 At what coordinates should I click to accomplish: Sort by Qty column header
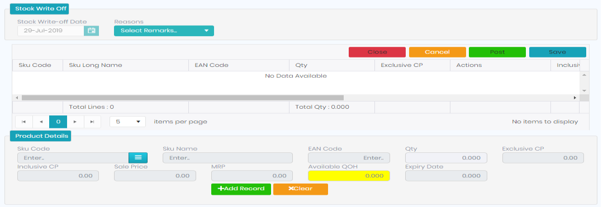pyautogui.click(x=332, y=65)
